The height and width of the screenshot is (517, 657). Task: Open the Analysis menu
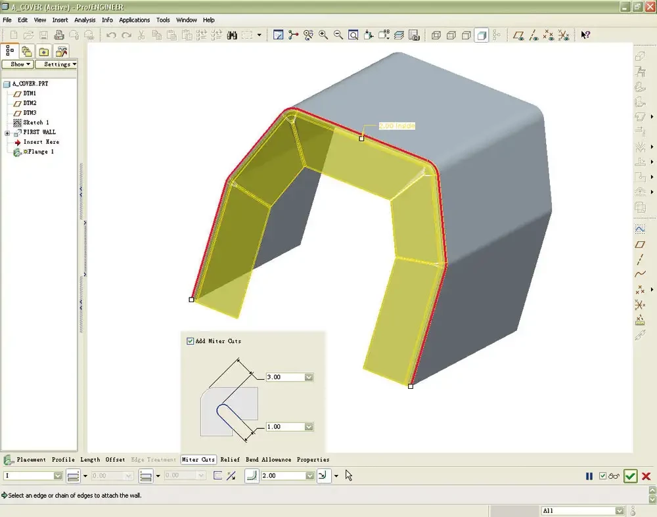pos(85,20)
